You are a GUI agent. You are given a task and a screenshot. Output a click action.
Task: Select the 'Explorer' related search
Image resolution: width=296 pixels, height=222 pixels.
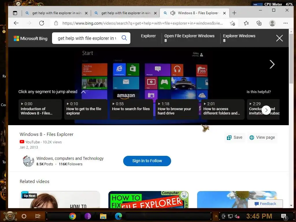pyautogui.click(x=148, y=36)
